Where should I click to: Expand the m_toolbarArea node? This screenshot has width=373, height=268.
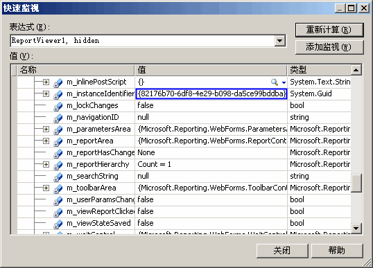click(x=46, y=188)
